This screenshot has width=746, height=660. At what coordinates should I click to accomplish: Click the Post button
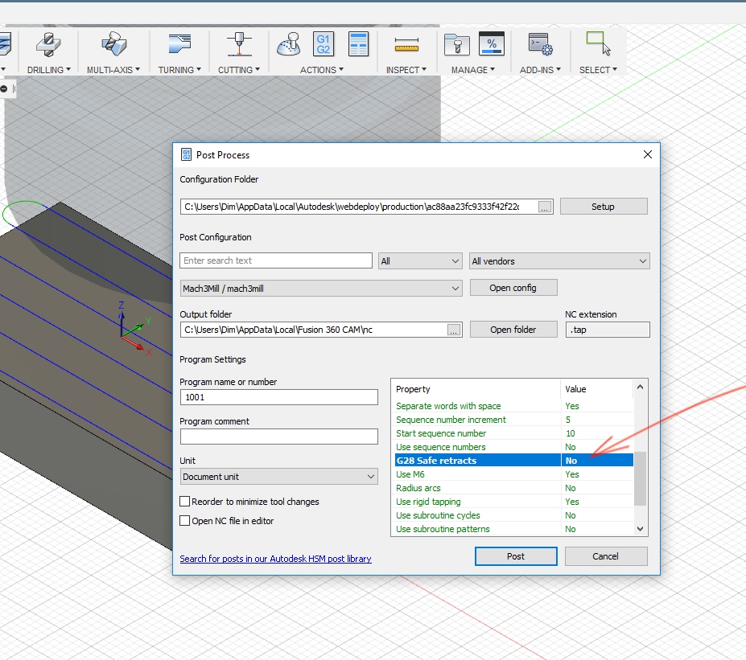pos(516,556)
